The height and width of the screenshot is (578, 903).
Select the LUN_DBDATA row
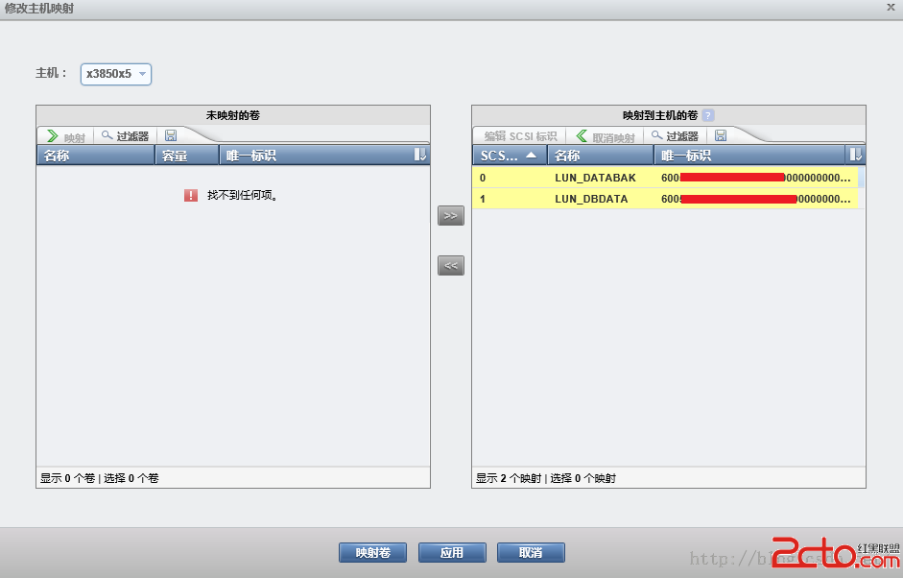[665, 199]
